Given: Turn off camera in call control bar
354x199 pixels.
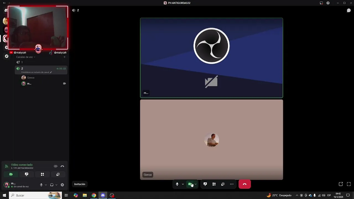Looking at the screenshot, I should [x=190, y=184].
